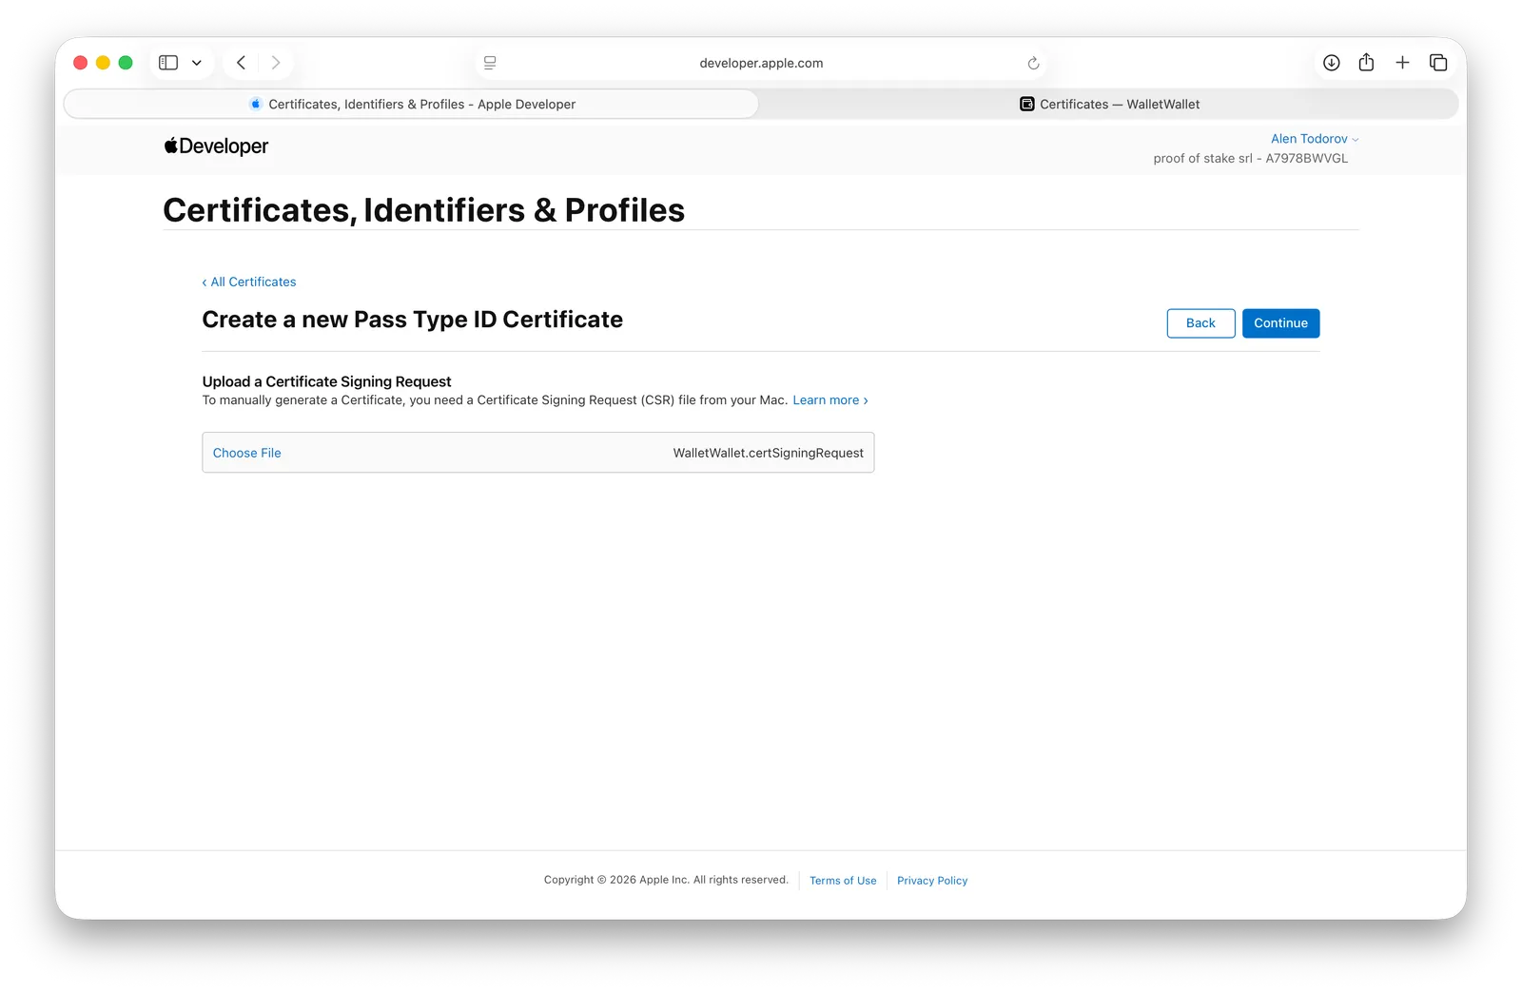Click the Certificates, Identifiers & Profiles heading
This screenshot has width=1522, height=992.
(424, 210)
